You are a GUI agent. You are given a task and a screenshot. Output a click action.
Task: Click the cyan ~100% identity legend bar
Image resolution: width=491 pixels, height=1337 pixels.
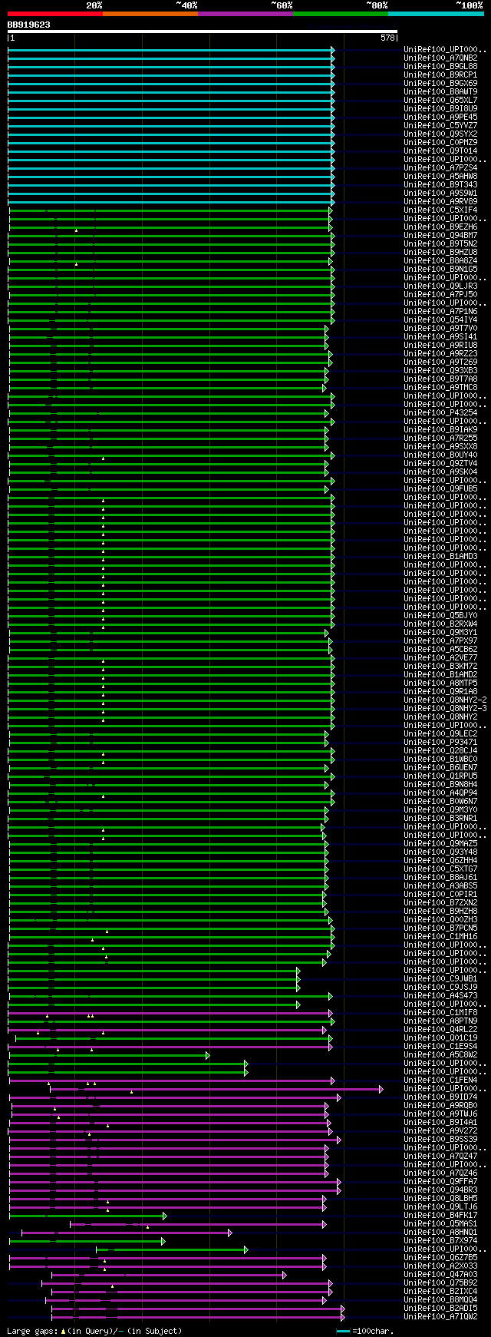tap(436, 14)
